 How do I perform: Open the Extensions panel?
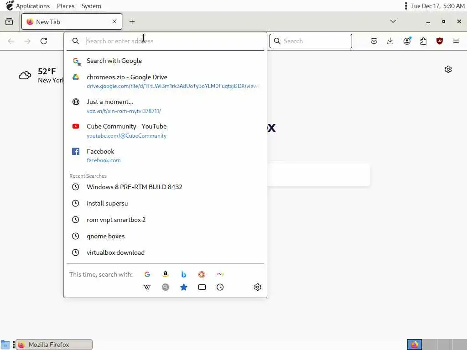point(423,41)
